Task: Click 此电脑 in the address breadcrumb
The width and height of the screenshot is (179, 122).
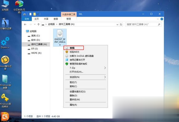Action: (51, 24)
